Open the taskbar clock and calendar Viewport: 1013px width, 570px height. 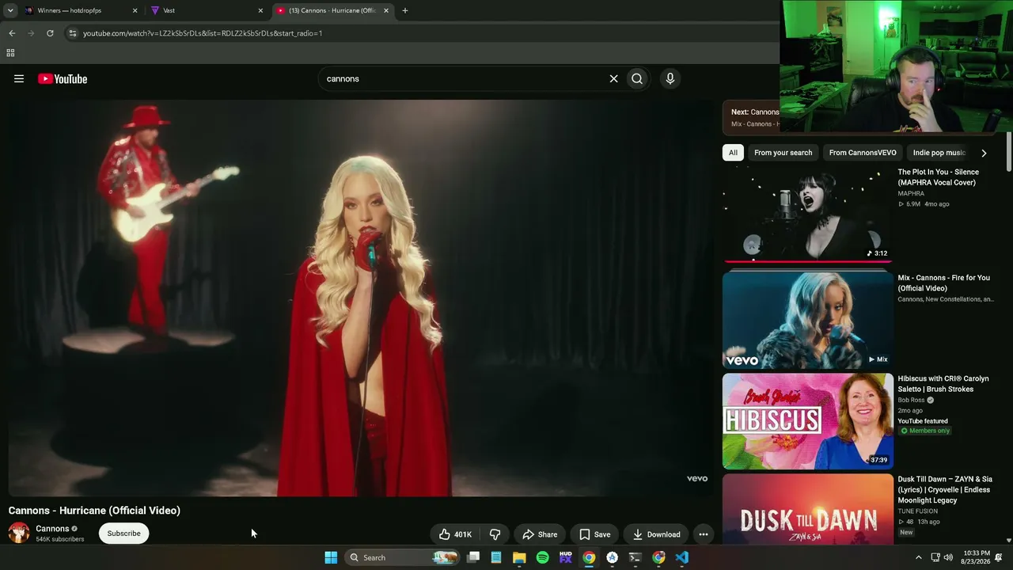pos(975,557)
